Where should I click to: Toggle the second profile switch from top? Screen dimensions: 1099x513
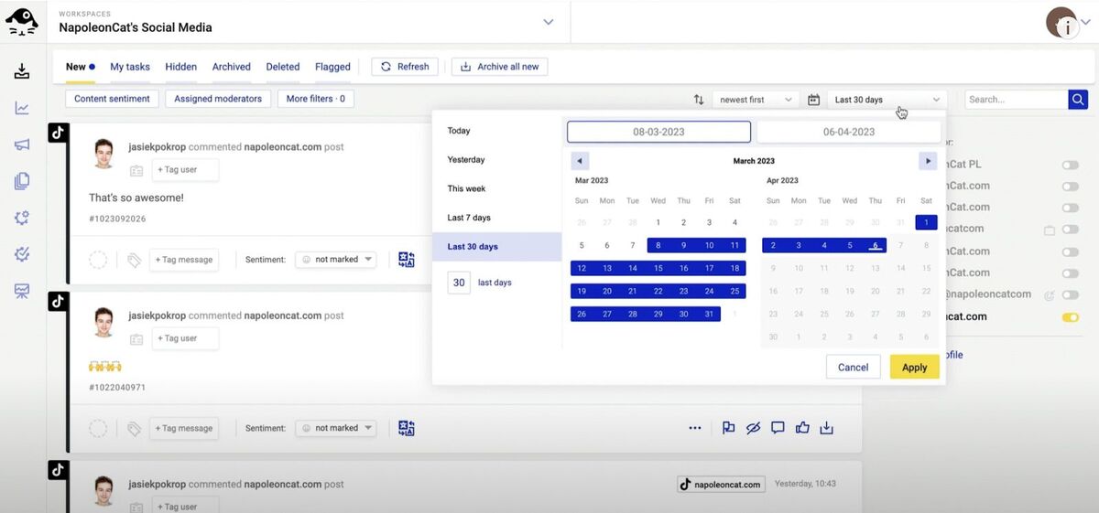1070,187
